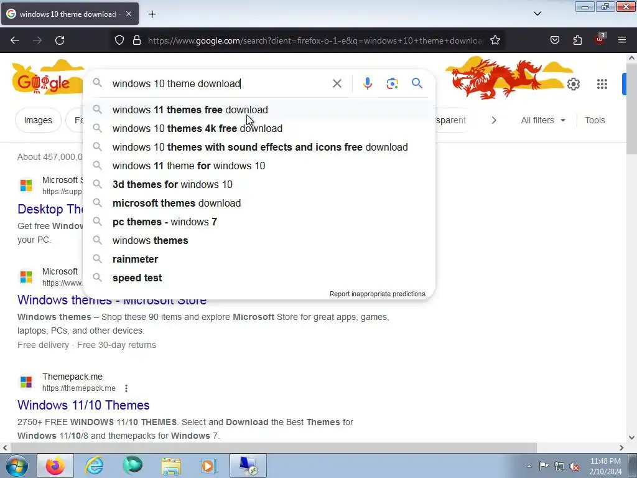This screenshot has height=478, width=637.
Task: Open the Action Center flag icon
Action: 544,466
